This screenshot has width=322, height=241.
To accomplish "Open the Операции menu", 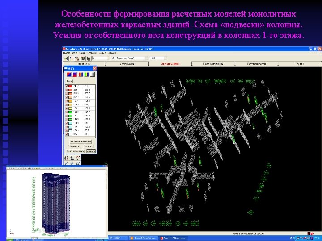I will [92, 53].
